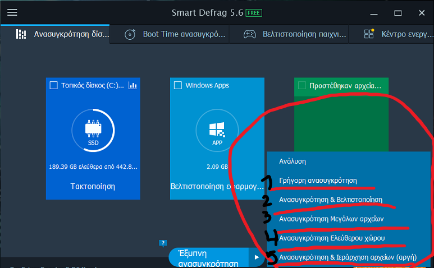434x268 pixels.
Task: Click the 189.39 GB ελεύθερα text
Action: pos(93,167)
